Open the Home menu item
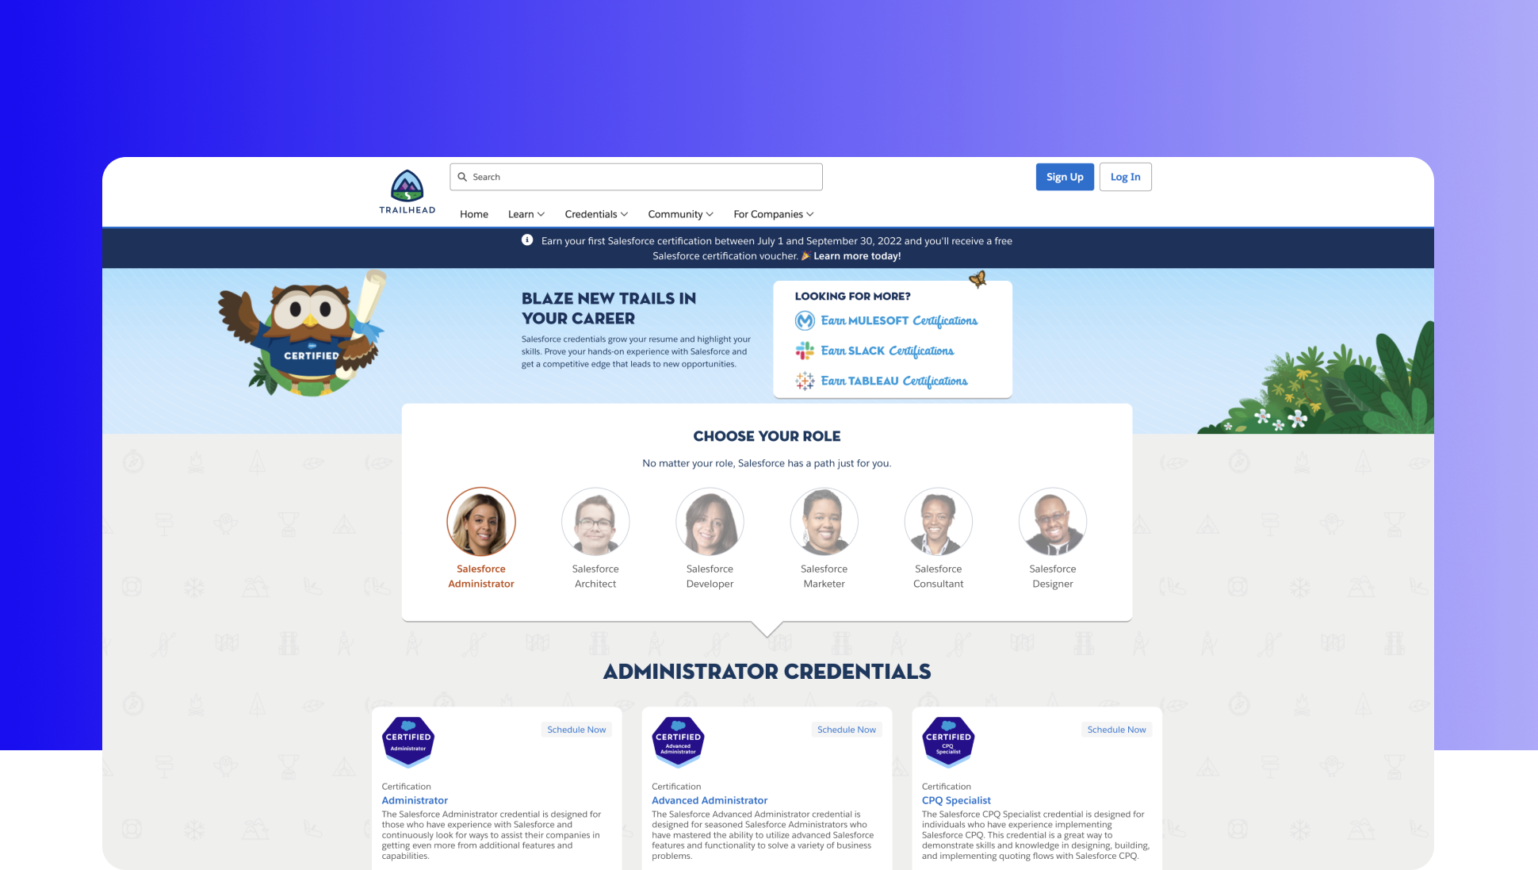Image resolution: width=1538 pixels, height=870 pixels. pos(474,213)
